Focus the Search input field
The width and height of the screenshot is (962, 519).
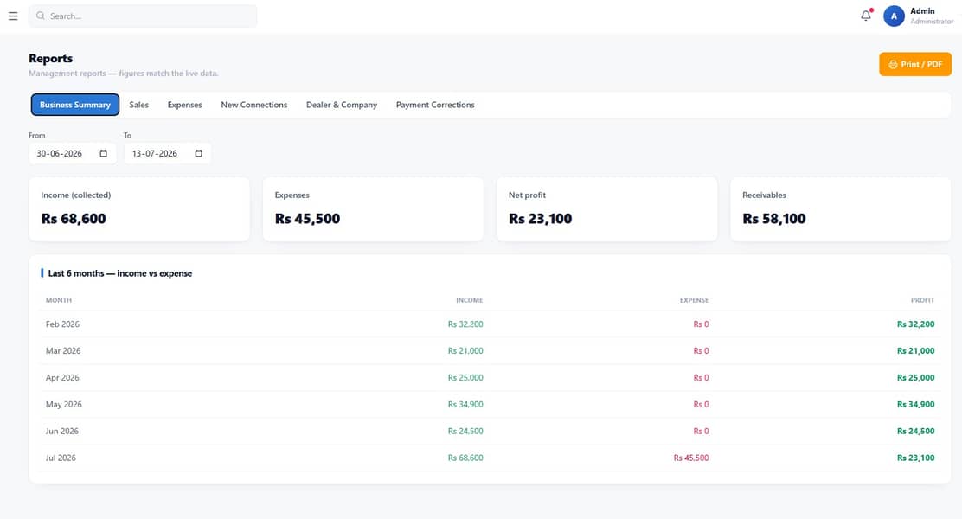tap(143, 16)
